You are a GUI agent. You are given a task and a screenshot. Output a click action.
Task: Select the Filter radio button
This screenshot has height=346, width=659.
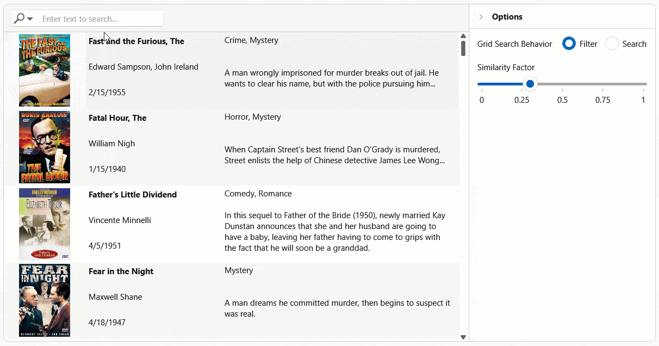click(569, 44)
